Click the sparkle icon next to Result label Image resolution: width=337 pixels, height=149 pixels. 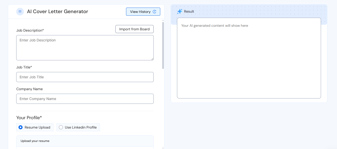tap(180, 11)
